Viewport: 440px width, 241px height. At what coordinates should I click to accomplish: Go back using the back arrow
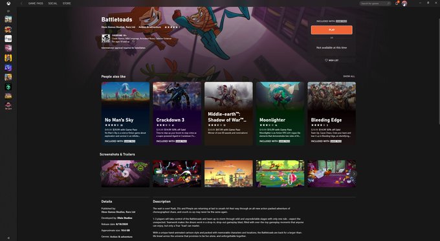(21, 3)
